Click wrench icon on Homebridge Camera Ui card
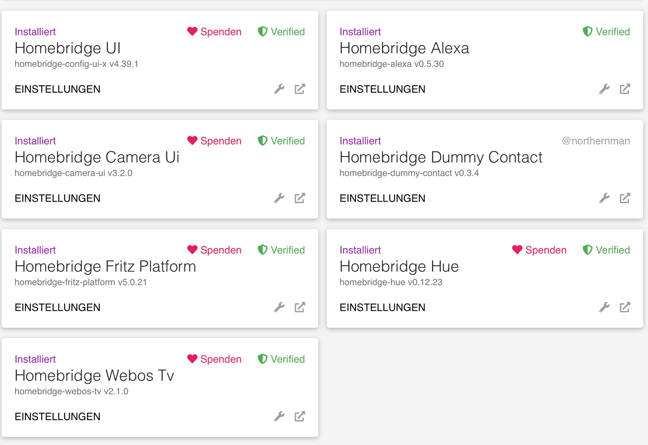The height and width of the screenshot is (445, 648). (x=279, y=198)
